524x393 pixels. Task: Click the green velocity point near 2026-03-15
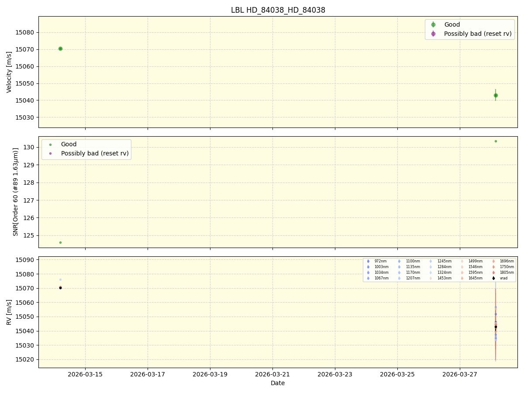coord(60,48)
